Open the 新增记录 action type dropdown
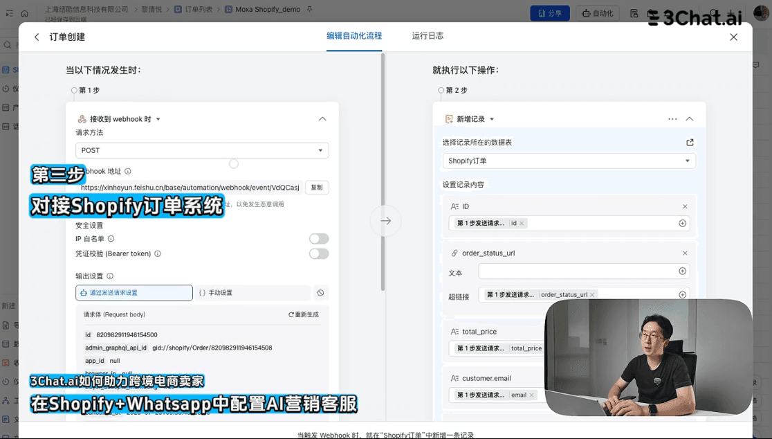Image resolution: width=772 pixels, height=439 pixels. pyautogui.click(x=492, y=119)
